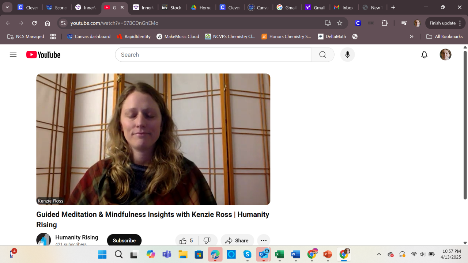Open Windows Start menu
This screenshot has height=263, width=468.
[102, 254]
